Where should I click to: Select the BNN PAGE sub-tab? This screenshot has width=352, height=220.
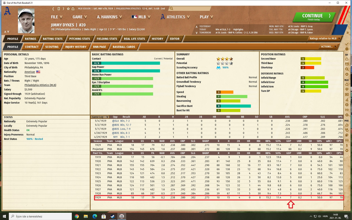(99, 47)
